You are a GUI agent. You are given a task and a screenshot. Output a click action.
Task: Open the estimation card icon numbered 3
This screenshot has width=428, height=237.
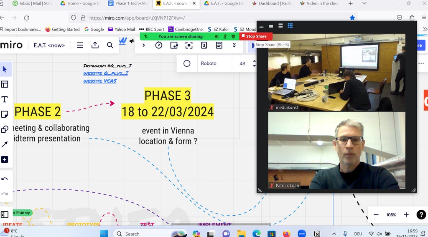[204, 45]
